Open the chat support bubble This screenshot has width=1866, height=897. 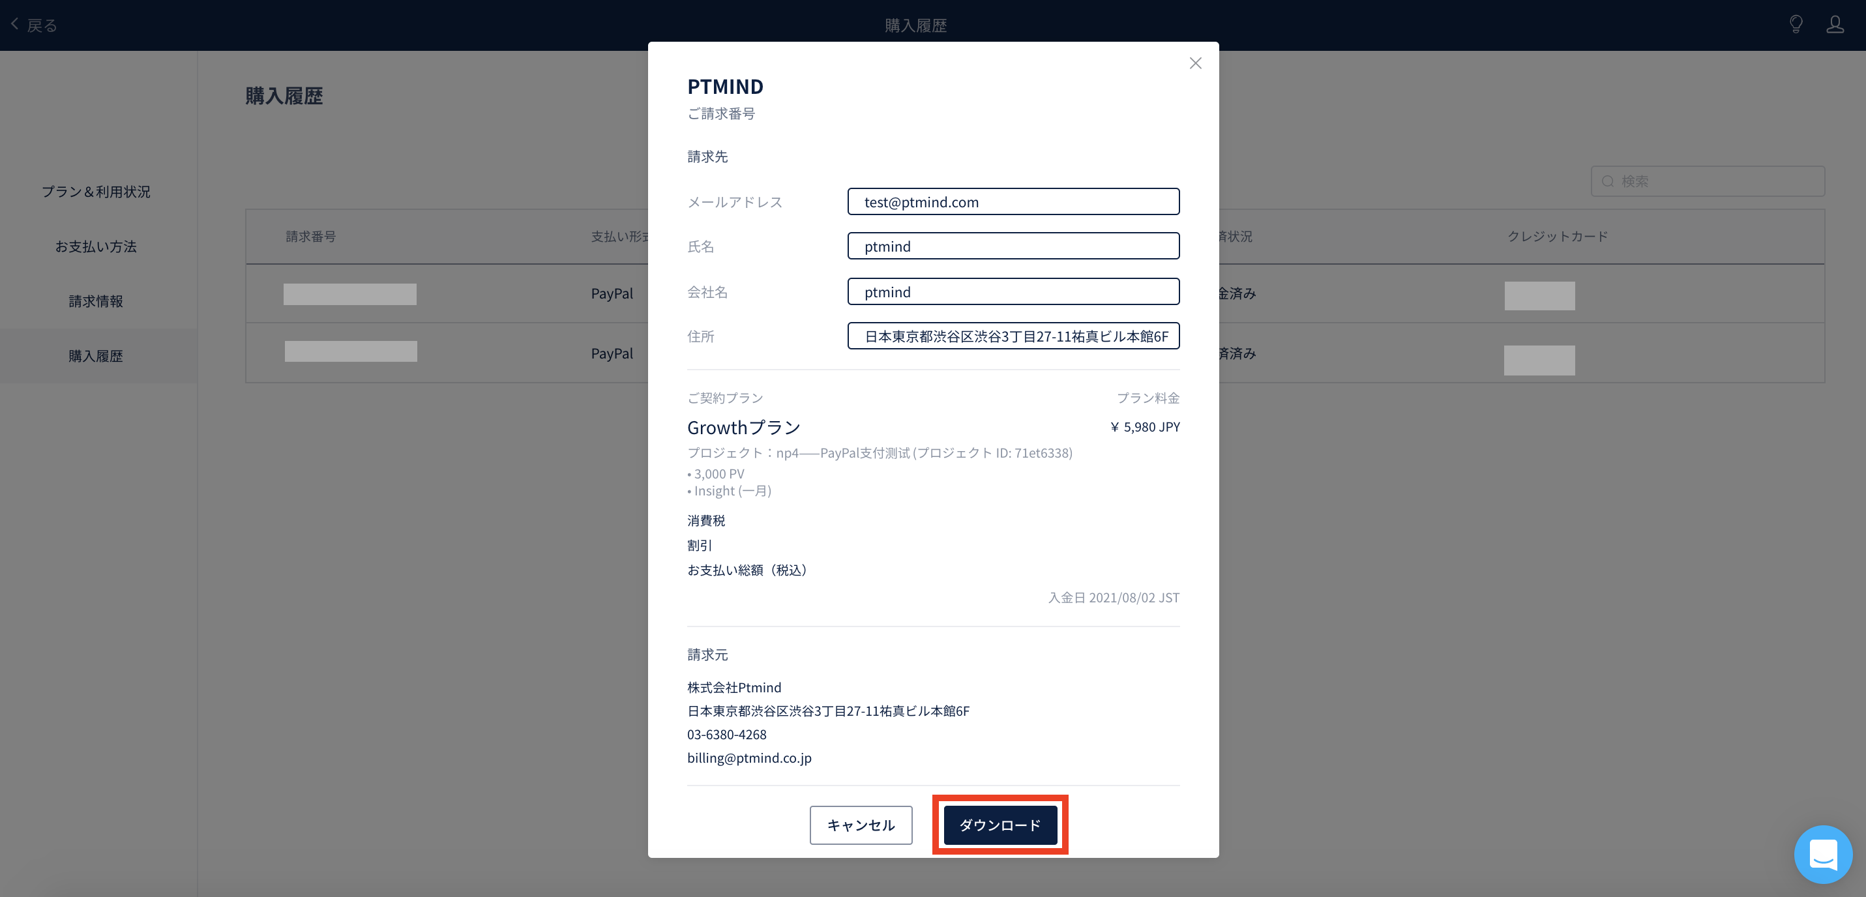tap(1822, 854)
